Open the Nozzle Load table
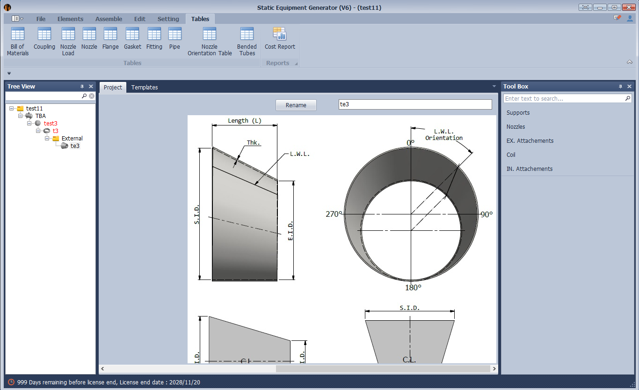 pos(68,41)
